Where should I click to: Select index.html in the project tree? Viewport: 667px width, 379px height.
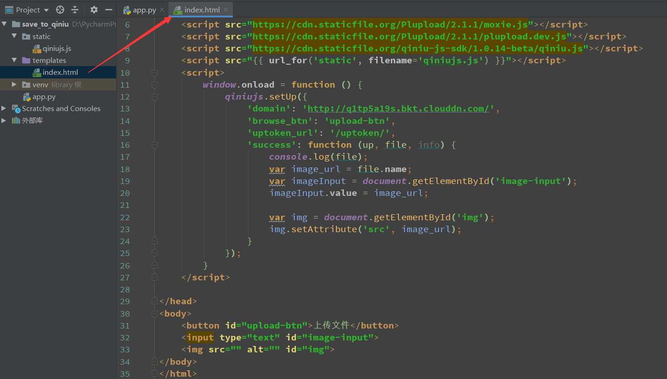[x=58, y=72]
